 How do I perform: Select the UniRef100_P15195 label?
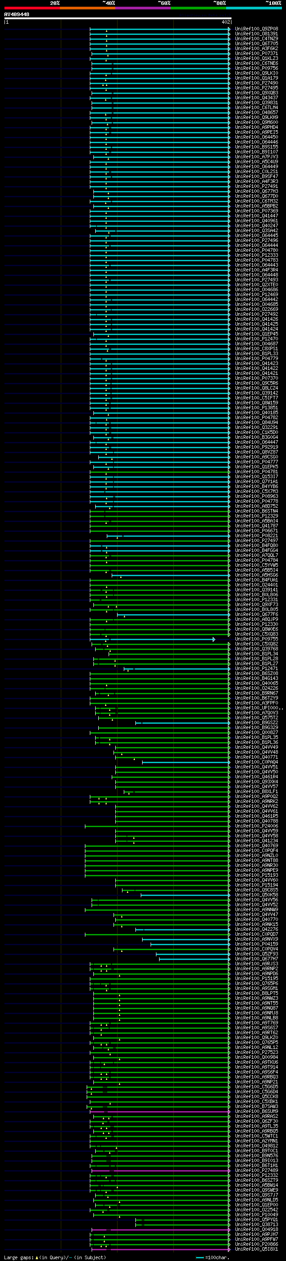click(x=257, y=979)
